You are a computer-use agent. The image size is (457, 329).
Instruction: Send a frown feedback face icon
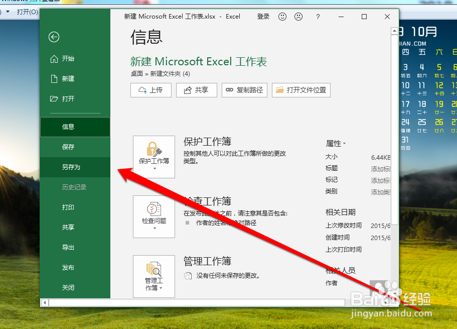[x=298, y=17]
